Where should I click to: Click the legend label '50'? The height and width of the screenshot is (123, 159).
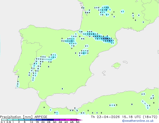pyautogui.click(x=77, y=122)
